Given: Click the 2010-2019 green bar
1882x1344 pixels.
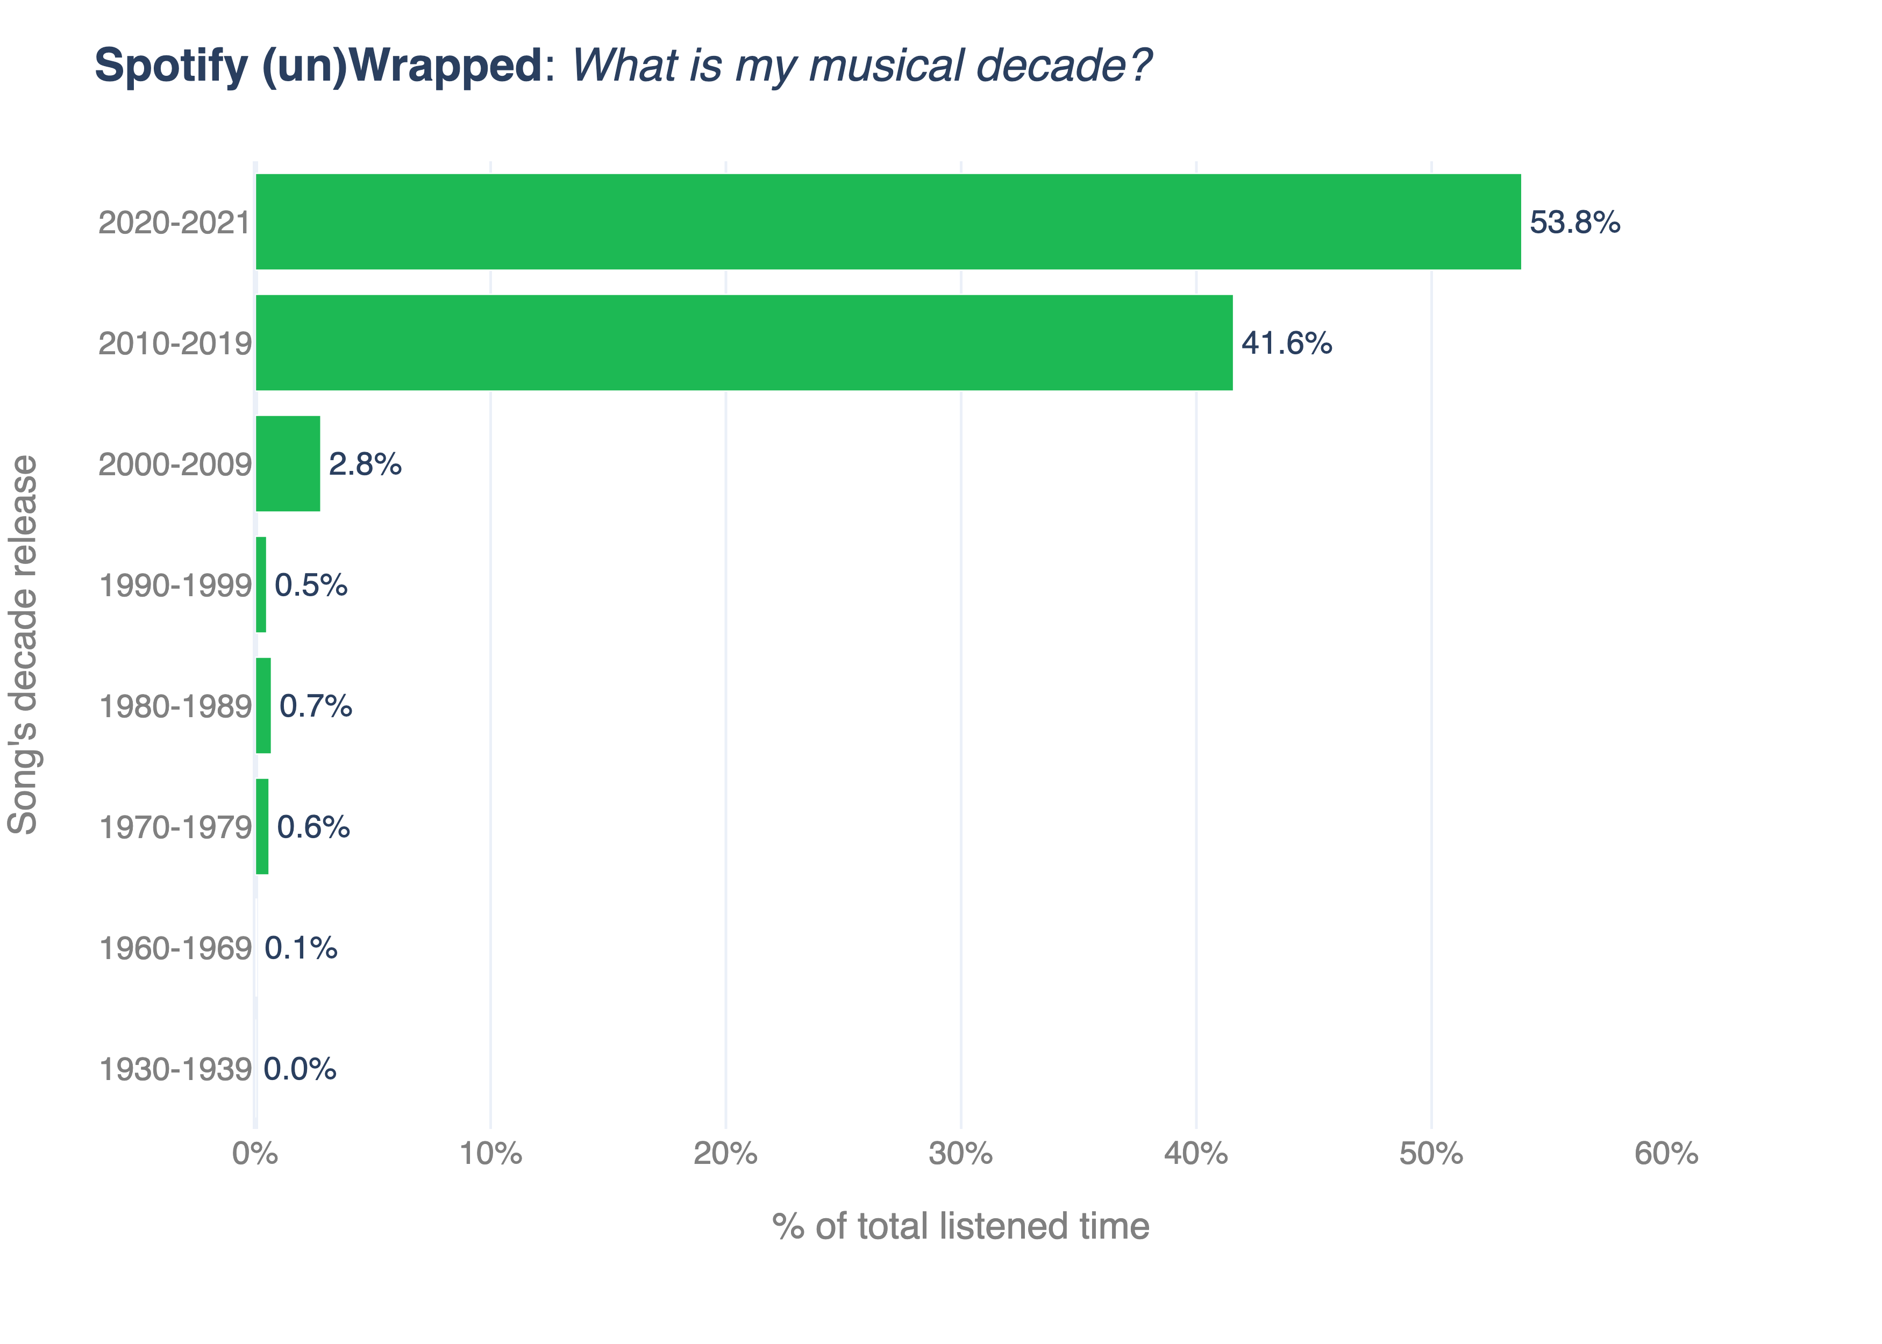Looking at the screenshot, I should point(743,342).
